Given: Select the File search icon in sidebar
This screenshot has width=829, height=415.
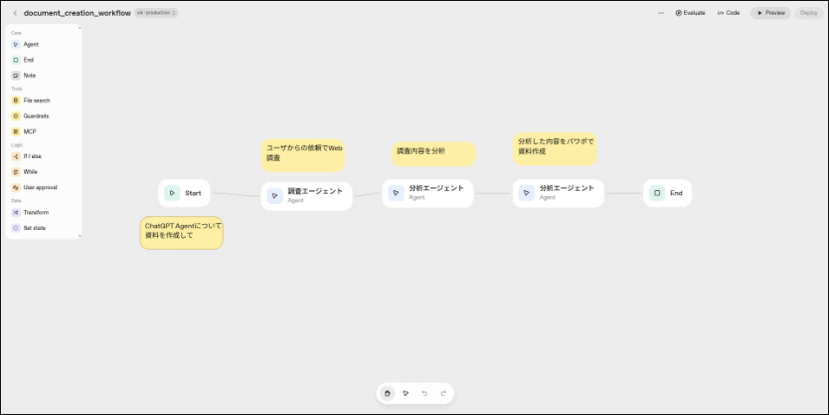Looking at the screenshot, I should [x=16, y=101].
